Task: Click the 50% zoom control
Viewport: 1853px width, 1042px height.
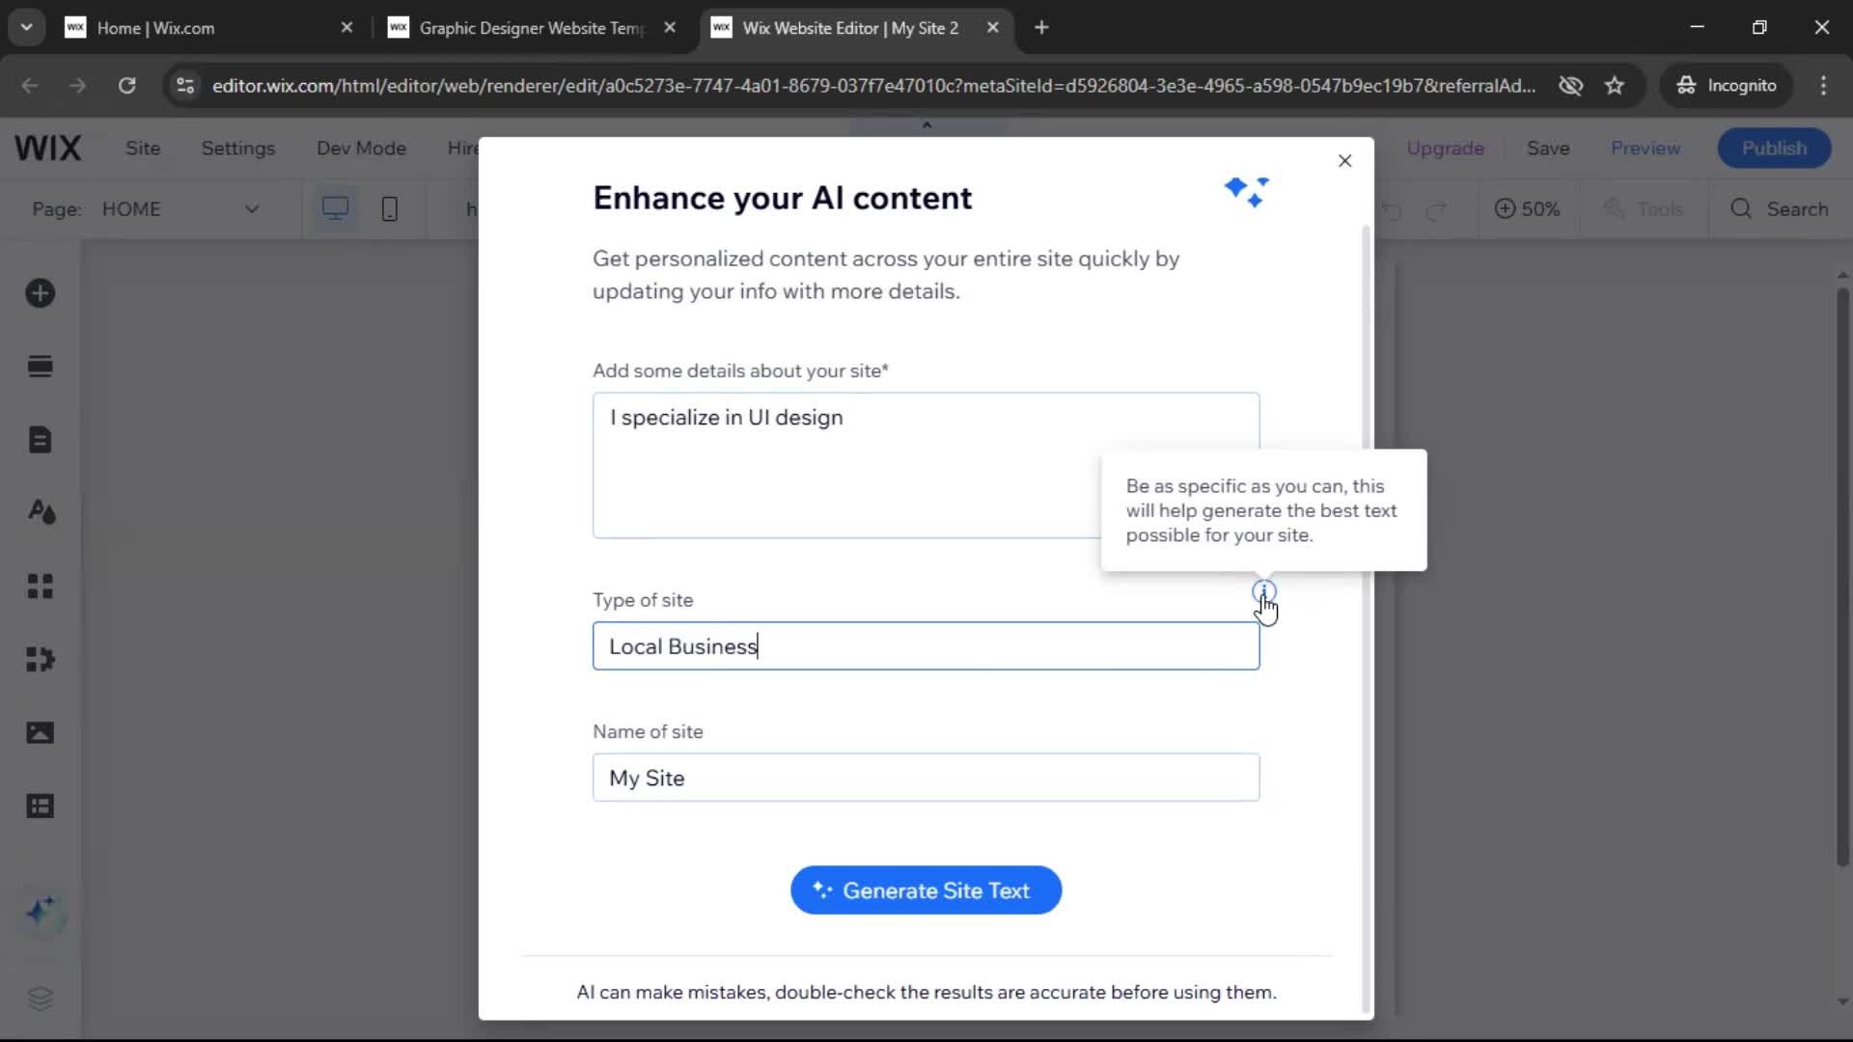Action: click(x=1527, y=209)
